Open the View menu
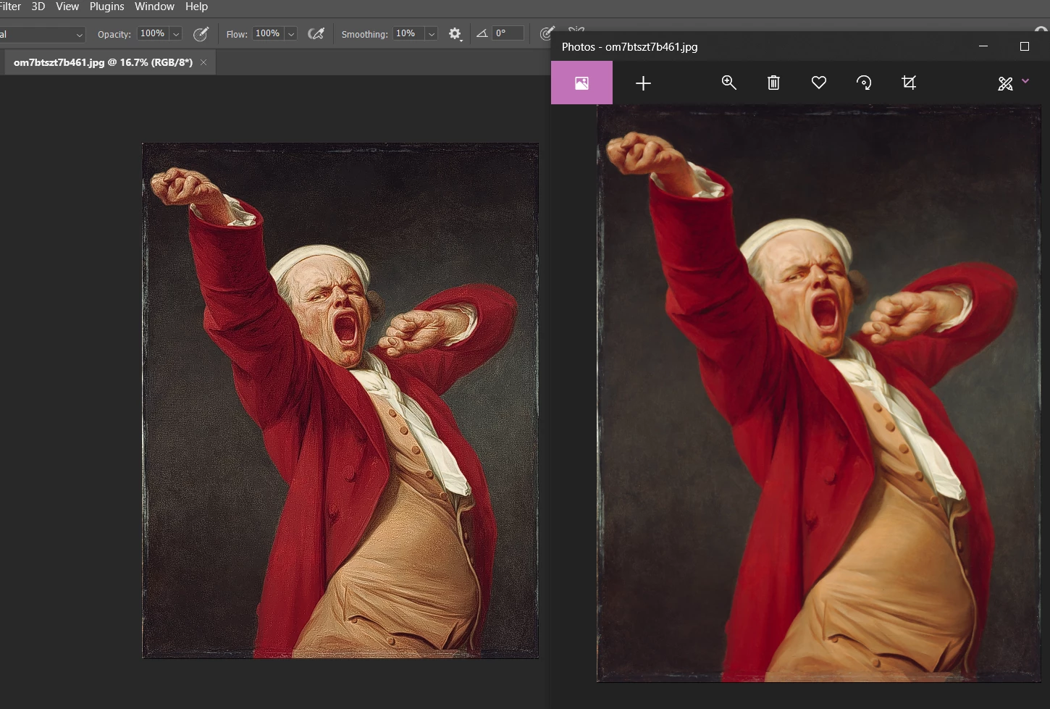Viewport: 1050px width, 709px height. pyautogui.click(x=67, y=7)
